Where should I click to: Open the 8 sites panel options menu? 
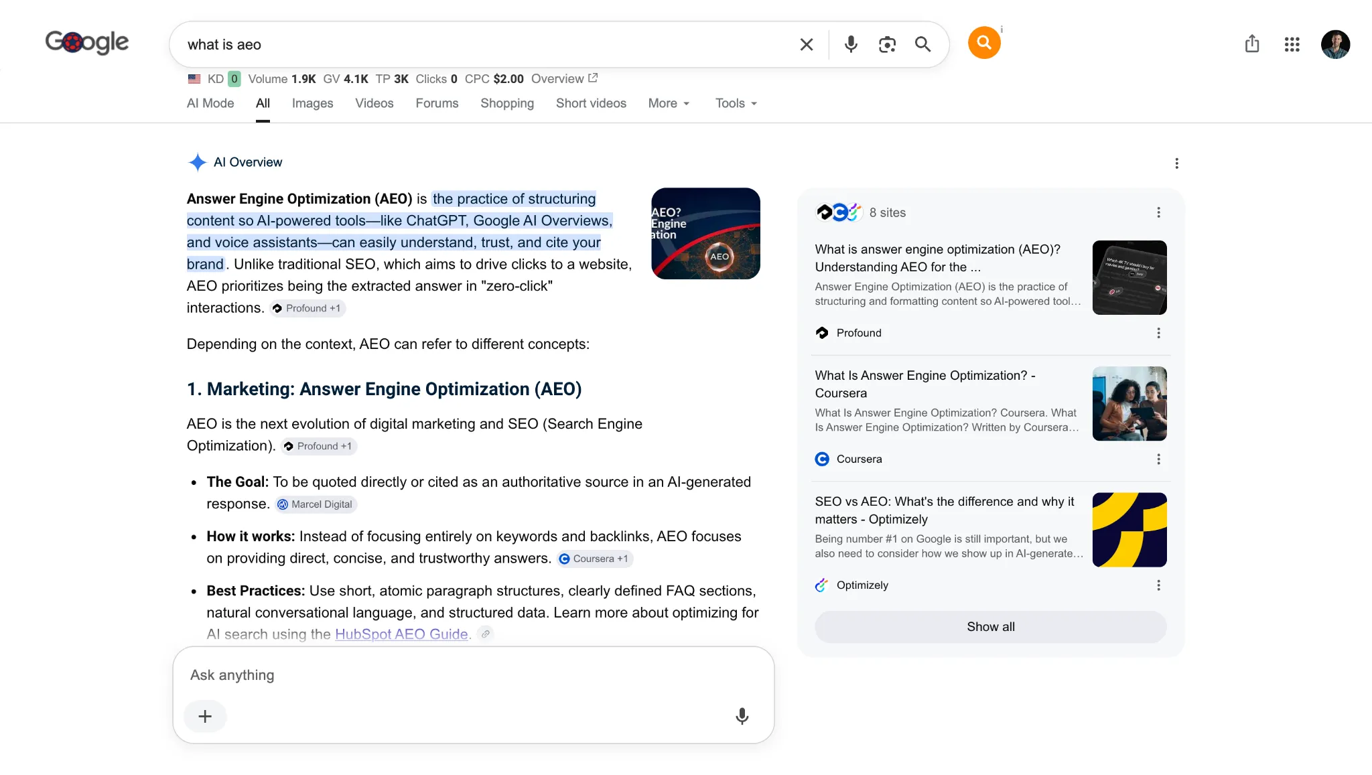coord(1158,212)
